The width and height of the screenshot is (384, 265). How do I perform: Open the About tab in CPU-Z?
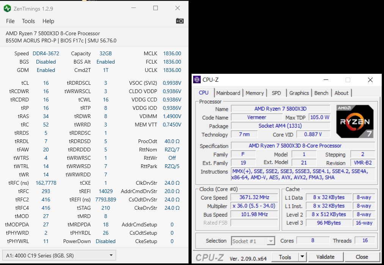coord(342,93)
